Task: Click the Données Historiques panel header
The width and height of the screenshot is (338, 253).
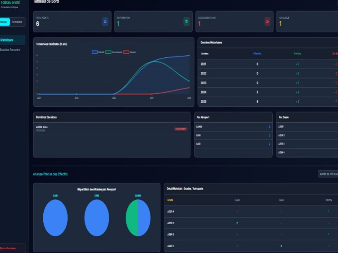Action: pos(268,43)
